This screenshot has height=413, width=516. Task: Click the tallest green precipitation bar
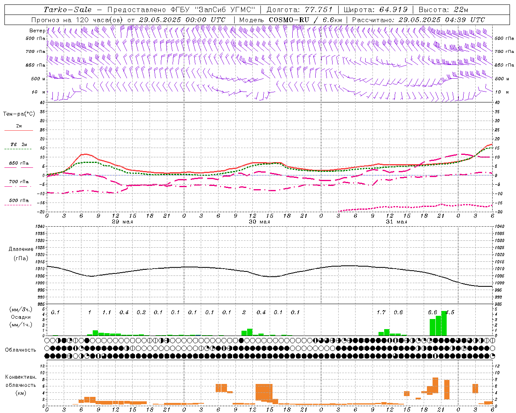click(444, 323)
